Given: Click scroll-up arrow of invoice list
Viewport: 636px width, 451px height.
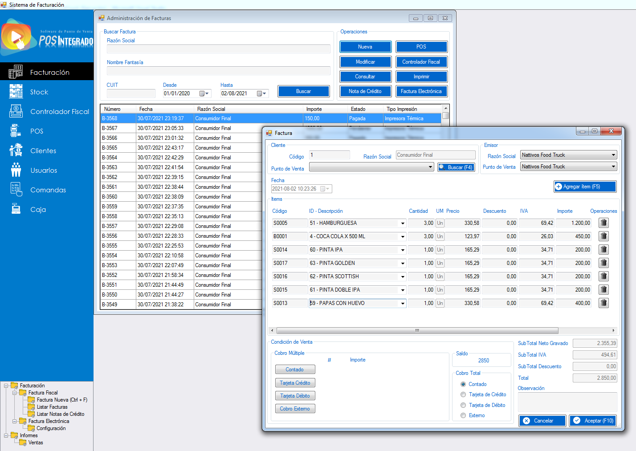Looking at the screenshot, I should click(445, 108).
